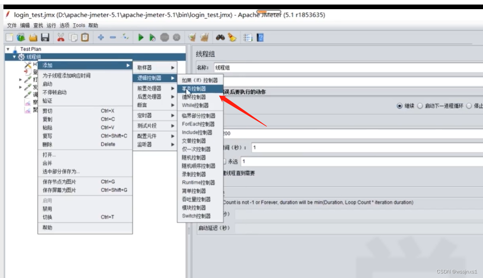Click the Cut scissors icon
This screenshot has height=278, width=483.
(61, 37)
